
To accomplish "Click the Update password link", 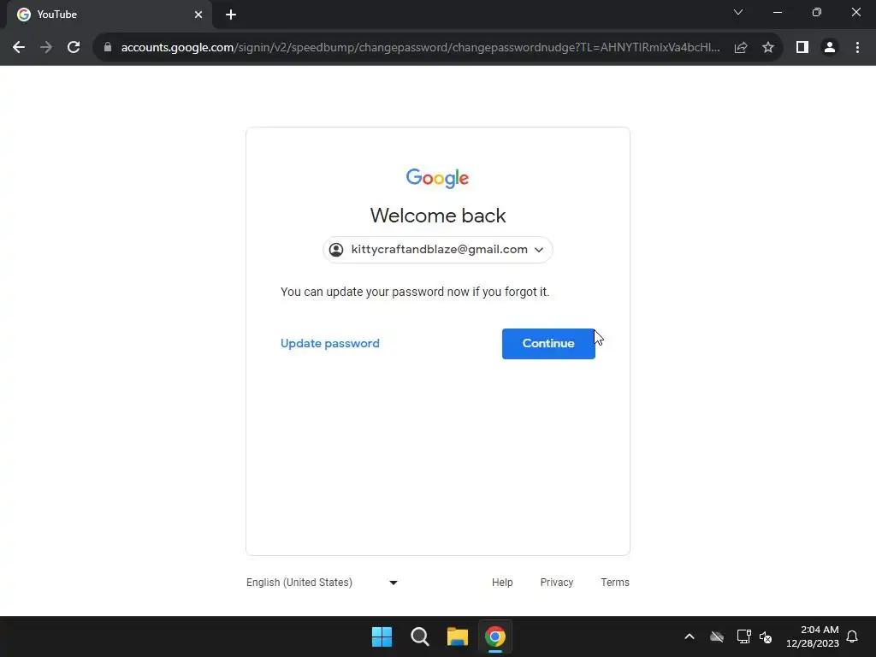I will point(329,344).
